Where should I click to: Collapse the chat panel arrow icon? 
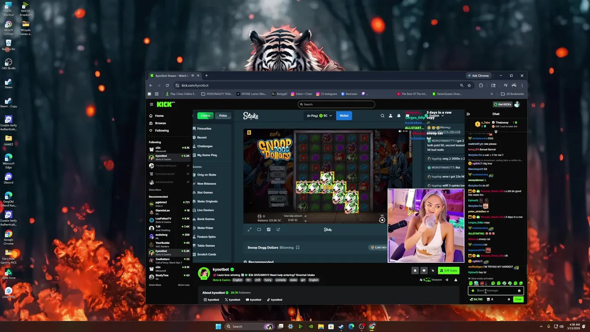tap(468, 114)
